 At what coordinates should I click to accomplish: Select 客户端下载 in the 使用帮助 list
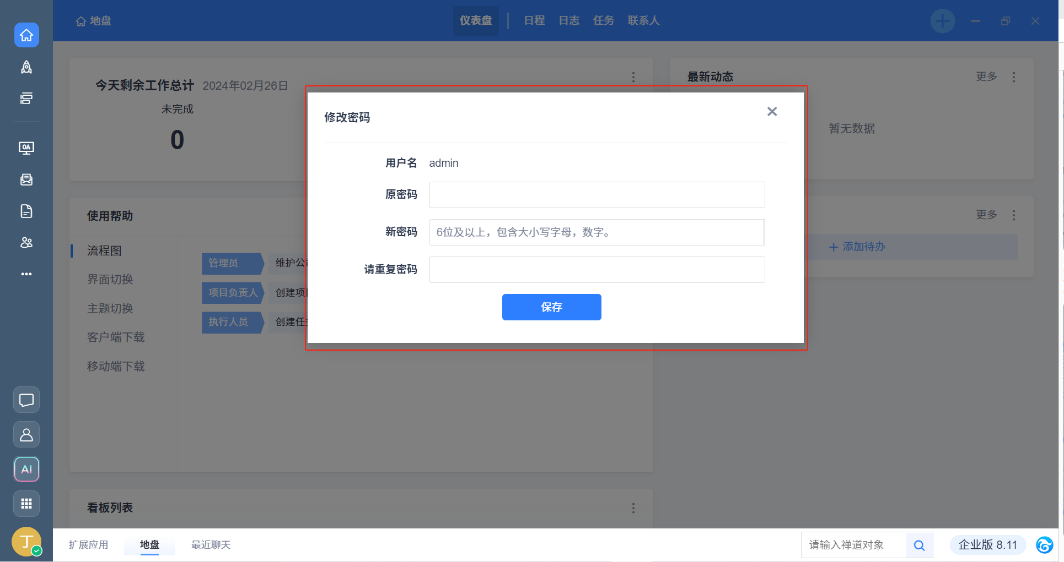coord(116,337)
